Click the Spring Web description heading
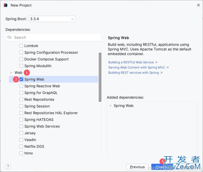203x172 pixels. (x=119, y=38)
